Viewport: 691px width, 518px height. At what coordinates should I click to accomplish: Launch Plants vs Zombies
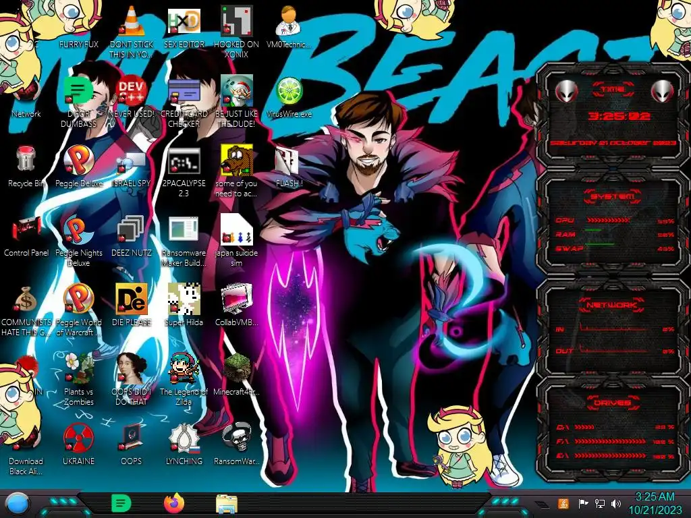pyautogui.click(x=78, y=368)
